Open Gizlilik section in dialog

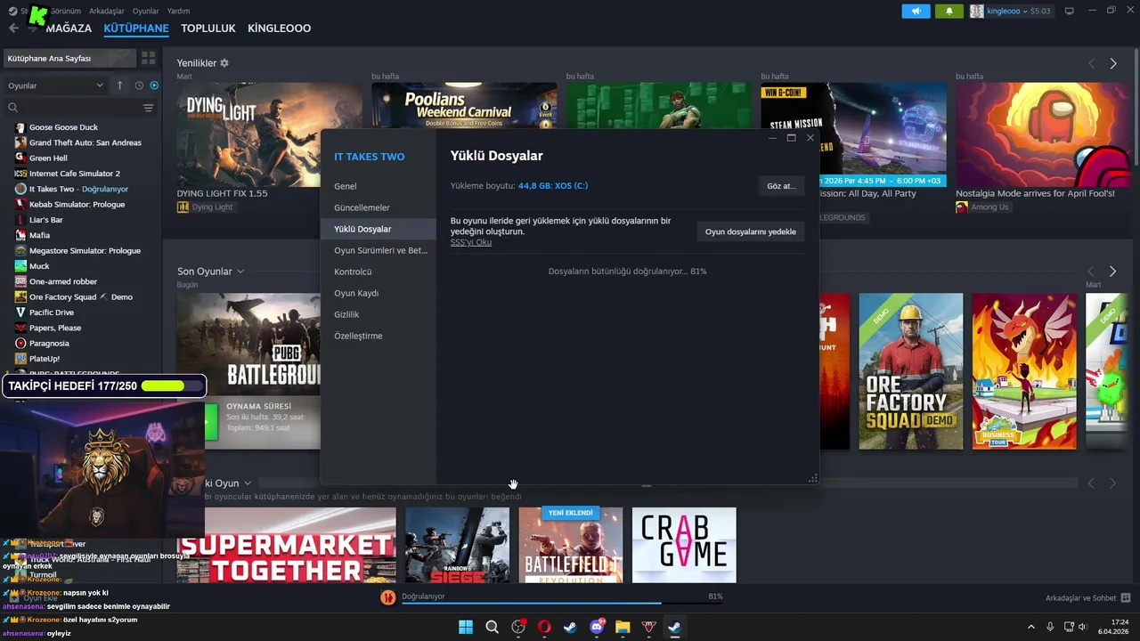pyautogui.click(x=378, y=314)
